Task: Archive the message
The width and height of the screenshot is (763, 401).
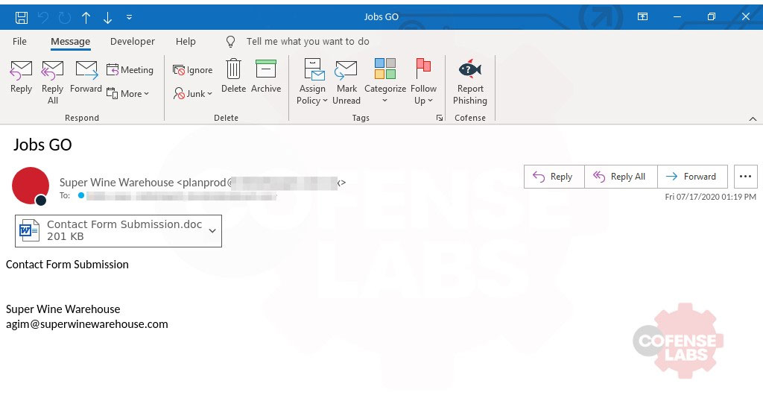Action: (266, 77)
